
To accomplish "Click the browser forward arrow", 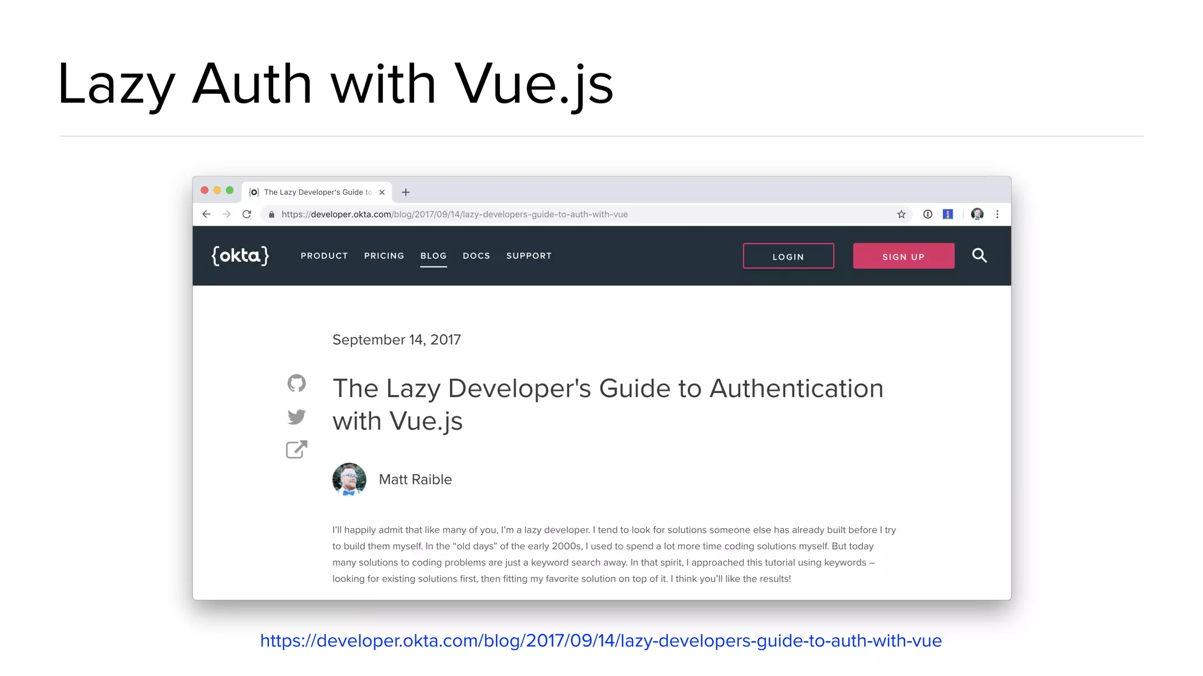I will (x=226, y=214).
